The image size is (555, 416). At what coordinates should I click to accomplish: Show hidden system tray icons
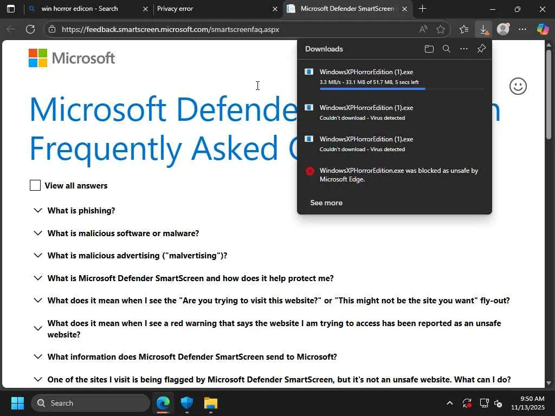(x=449, y=403)
